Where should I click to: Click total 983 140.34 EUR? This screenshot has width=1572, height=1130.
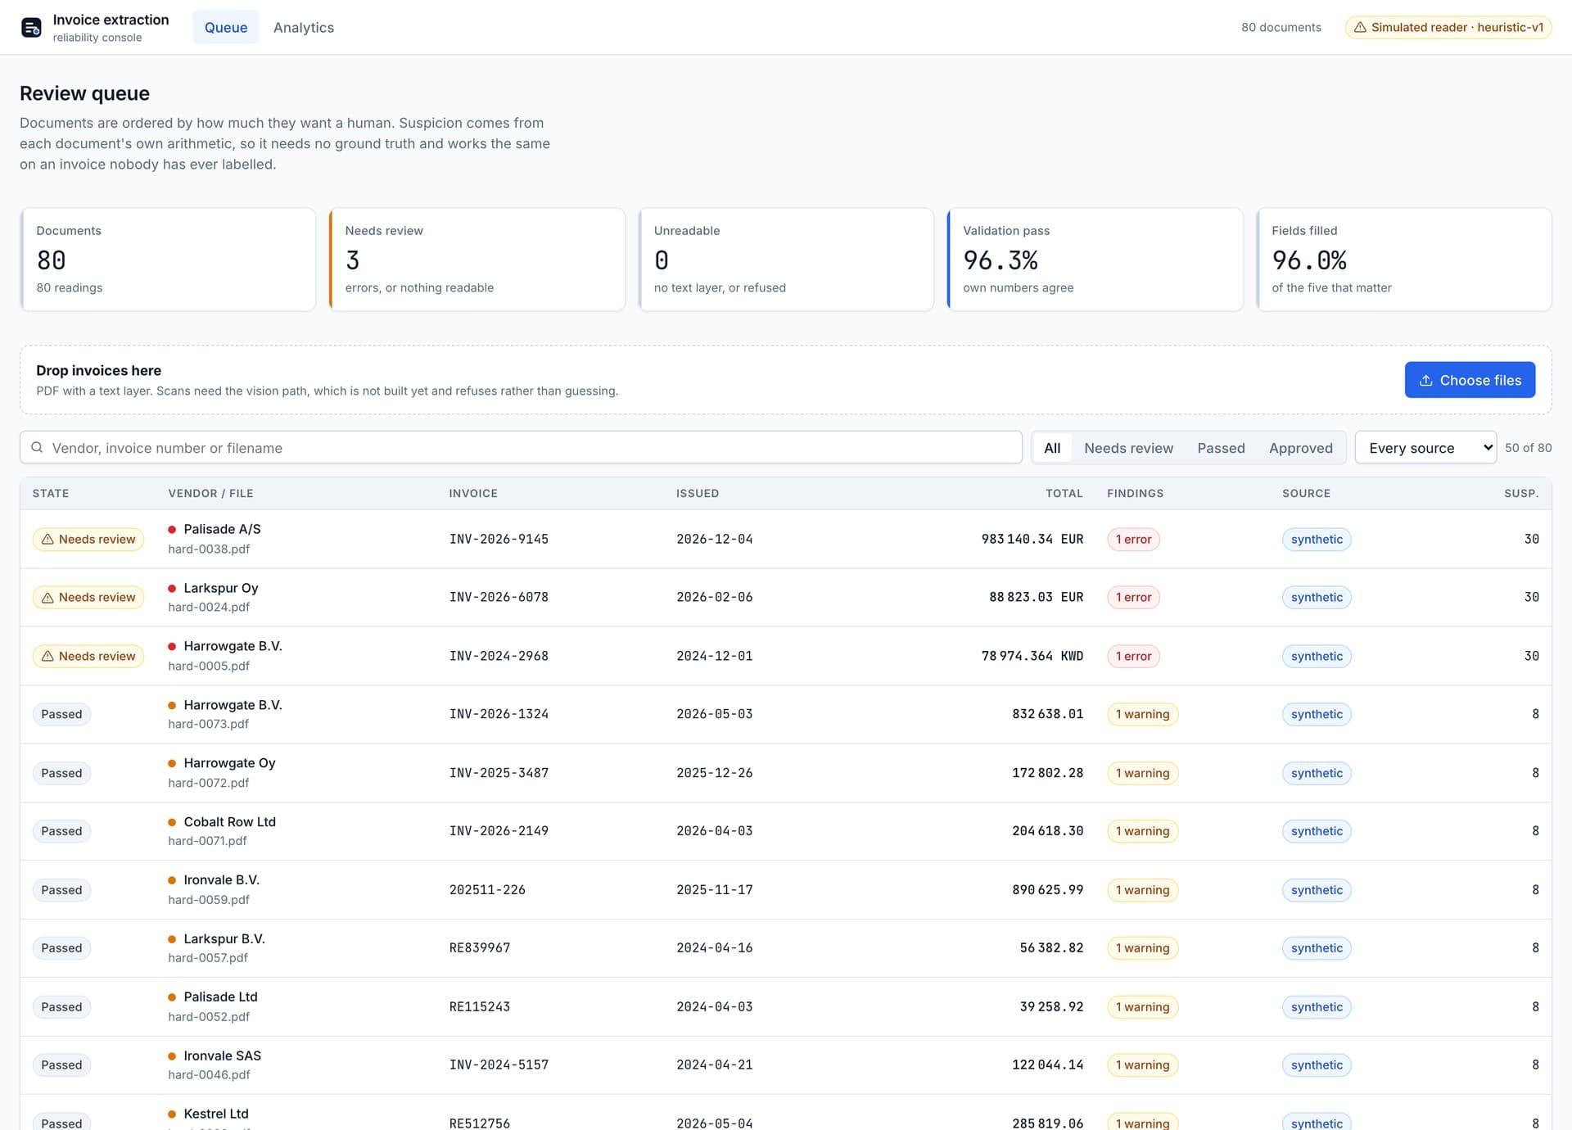coord(1032,540)
